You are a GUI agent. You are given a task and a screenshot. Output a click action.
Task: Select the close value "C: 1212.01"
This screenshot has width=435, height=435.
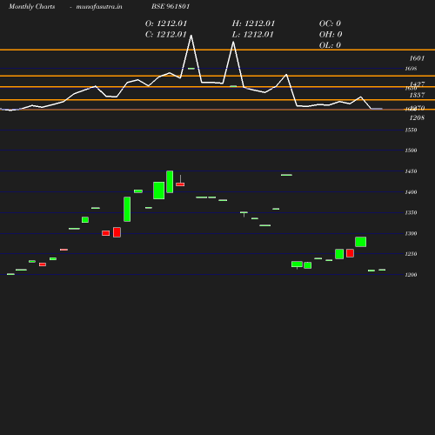pos(166,34)
